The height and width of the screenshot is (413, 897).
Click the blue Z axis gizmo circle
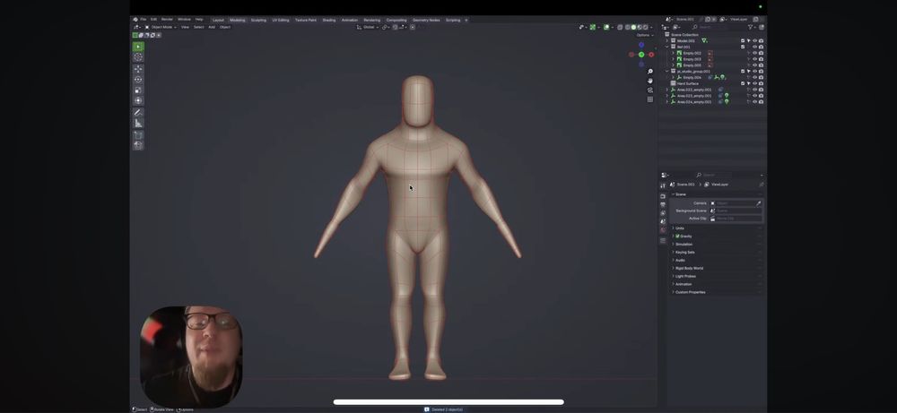(x=641, y=45)
